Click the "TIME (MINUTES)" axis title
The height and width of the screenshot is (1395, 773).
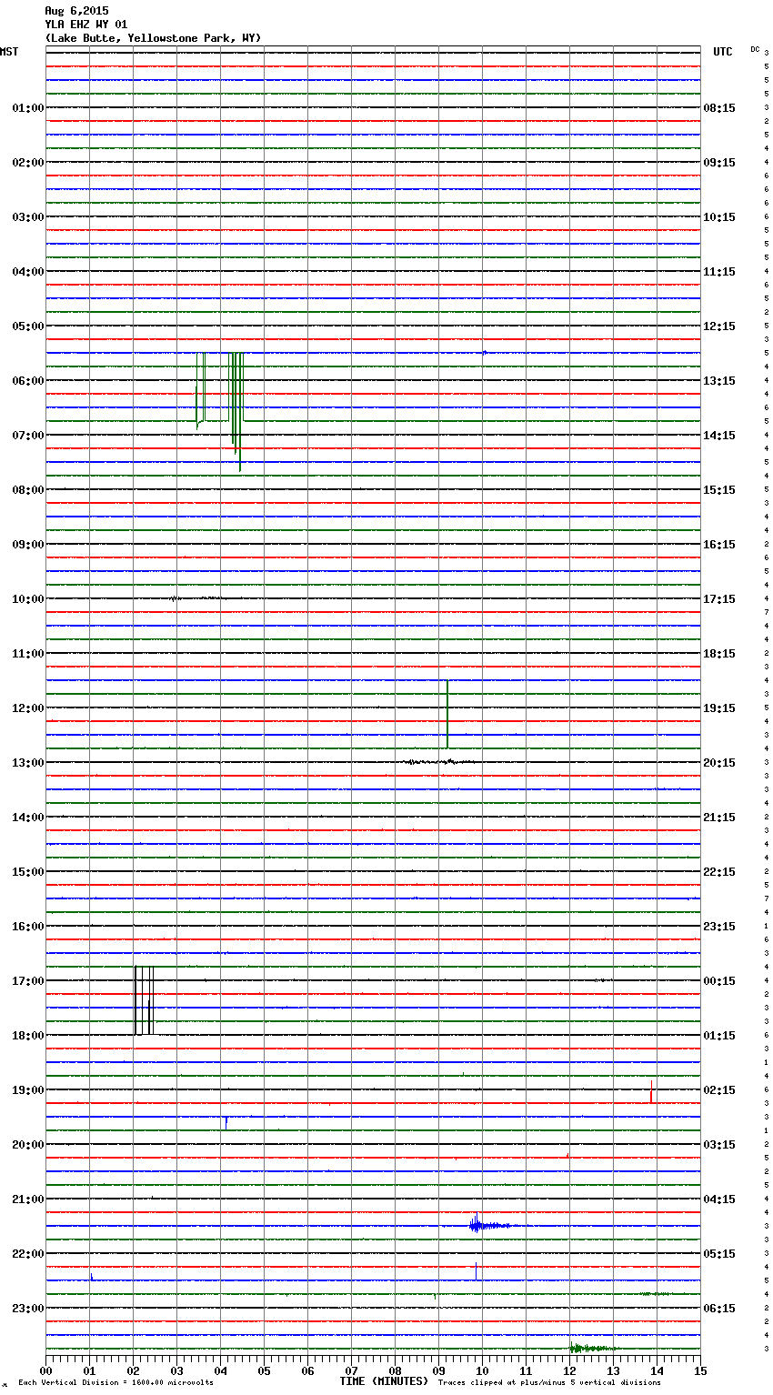(384, 1381)
